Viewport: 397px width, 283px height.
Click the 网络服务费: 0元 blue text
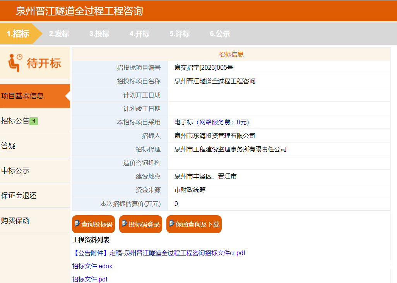(x=223, y=122)
